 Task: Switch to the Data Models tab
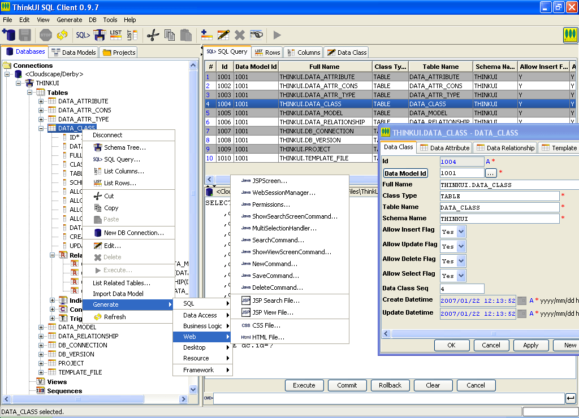coord(74,53)
